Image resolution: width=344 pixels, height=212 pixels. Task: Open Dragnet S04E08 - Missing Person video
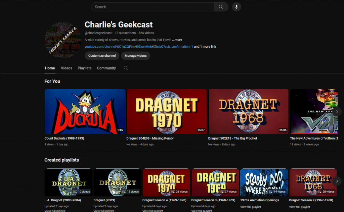pos(167,111)
